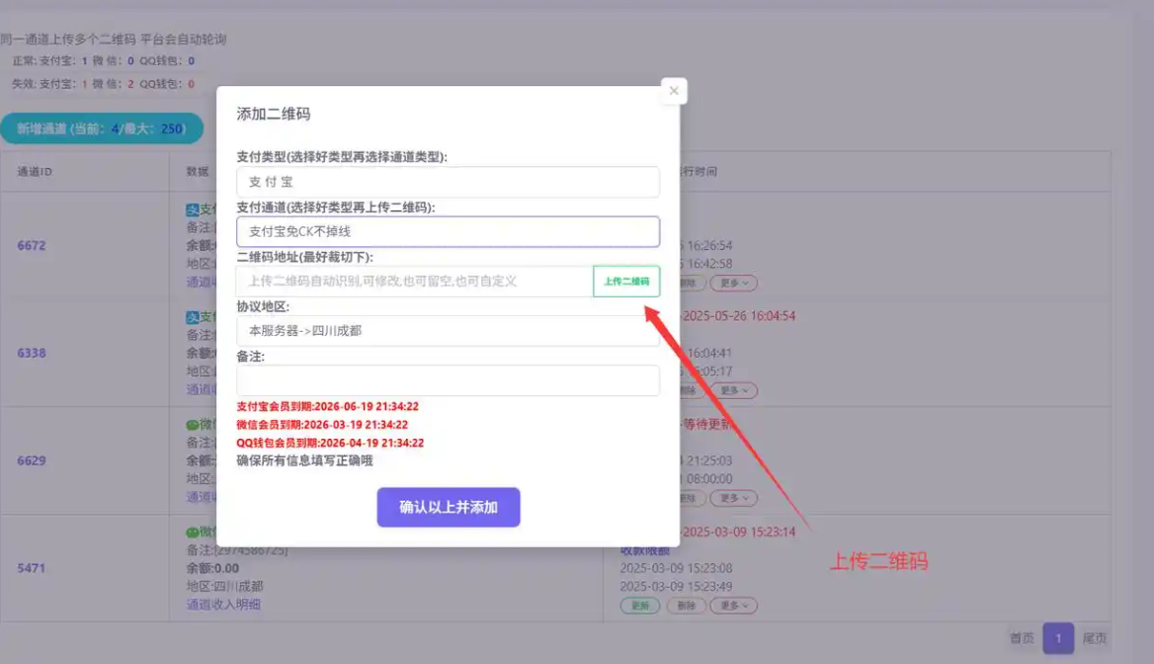Click timestamp 2025-03-09 15:23:08
Image resolution: width=1154 pixels, height=664 pixels.
pos(676,568)
